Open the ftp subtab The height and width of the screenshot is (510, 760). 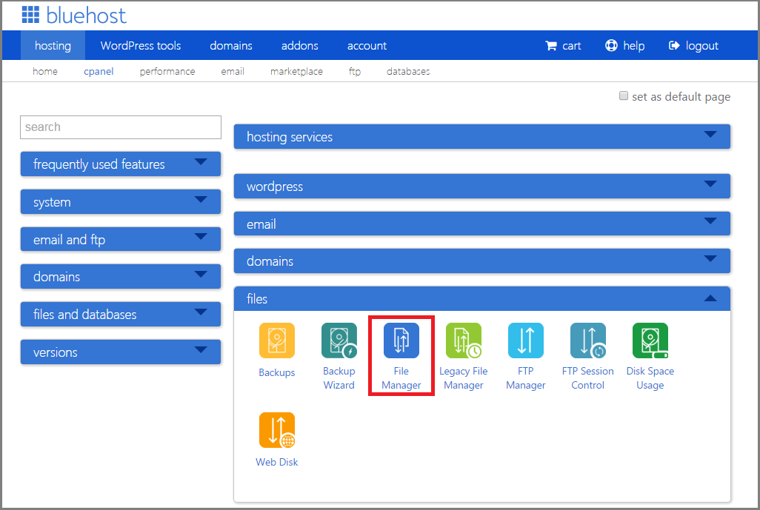(x=355, y=72)
